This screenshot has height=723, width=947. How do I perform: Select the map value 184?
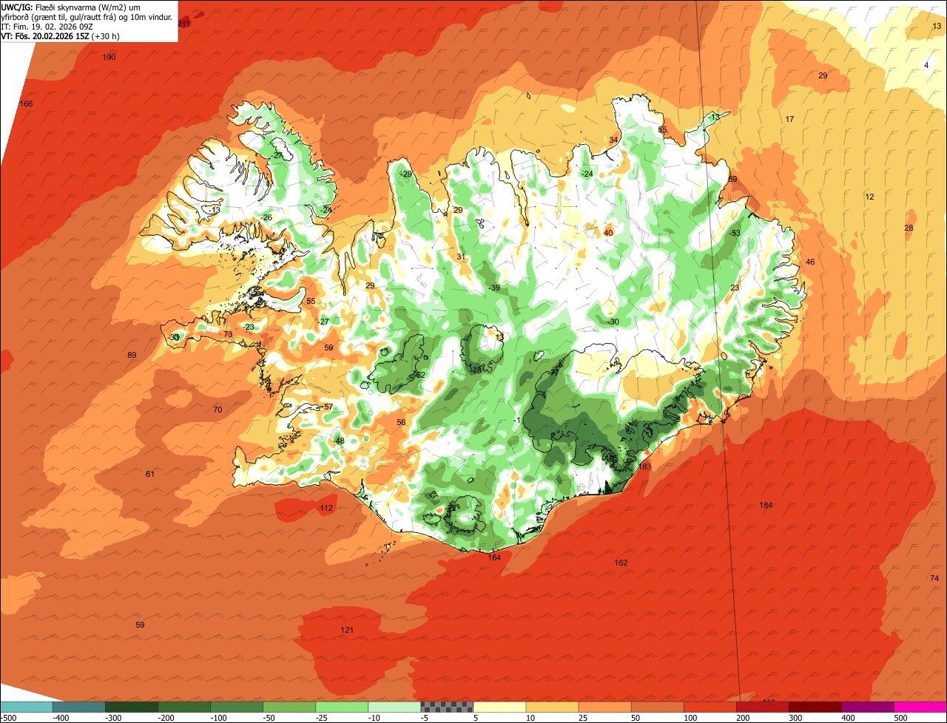[766, 505]
